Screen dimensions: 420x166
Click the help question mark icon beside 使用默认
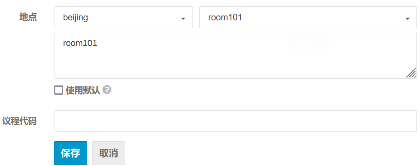tap(107, 90)
